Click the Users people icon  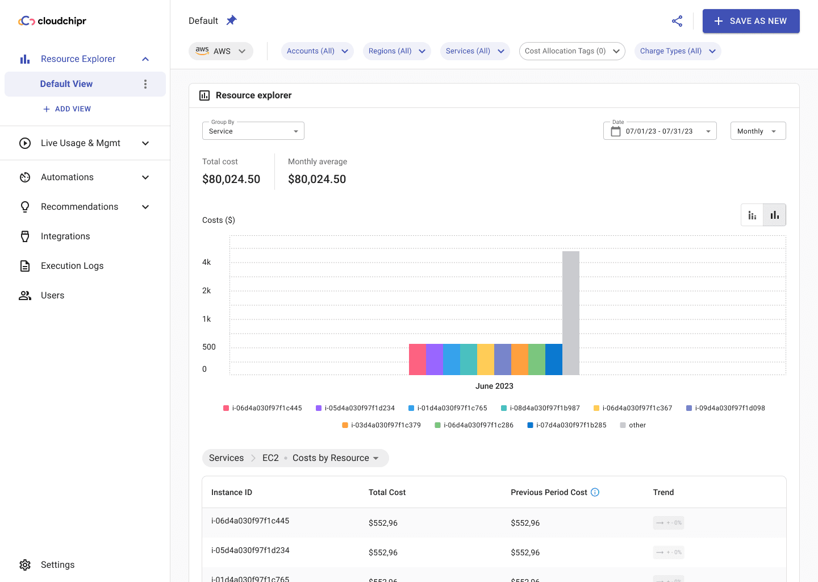pyautogui.click(x=25, y=296)
